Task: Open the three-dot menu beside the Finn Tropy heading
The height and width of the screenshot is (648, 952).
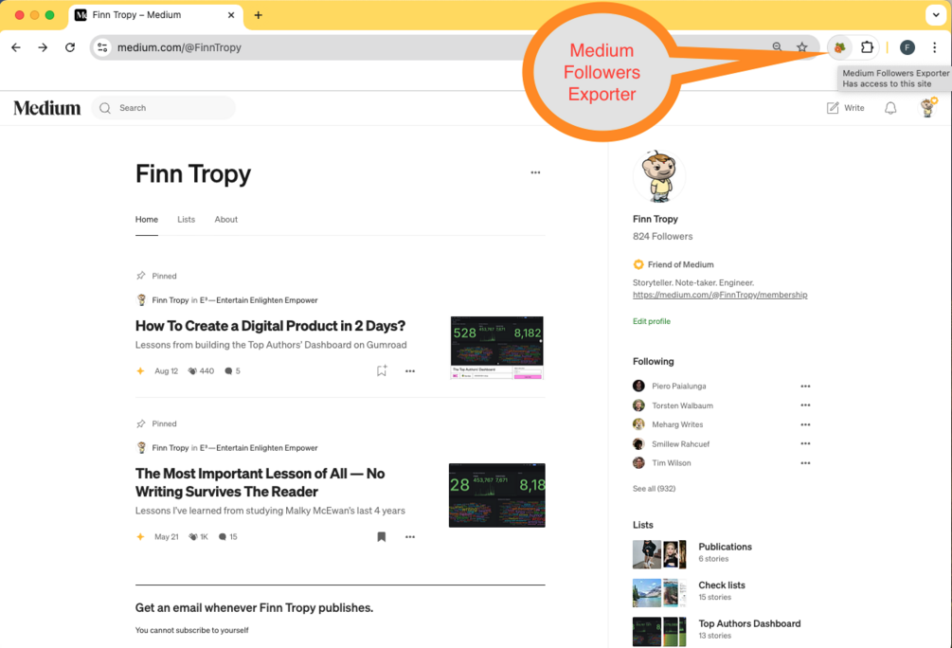Action: coord(535,172)
